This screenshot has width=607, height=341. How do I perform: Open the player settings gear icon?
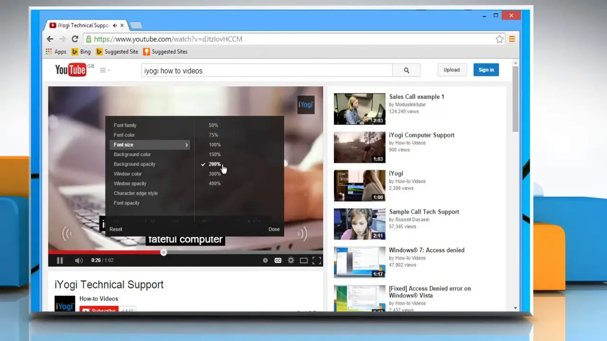[291, 260]
